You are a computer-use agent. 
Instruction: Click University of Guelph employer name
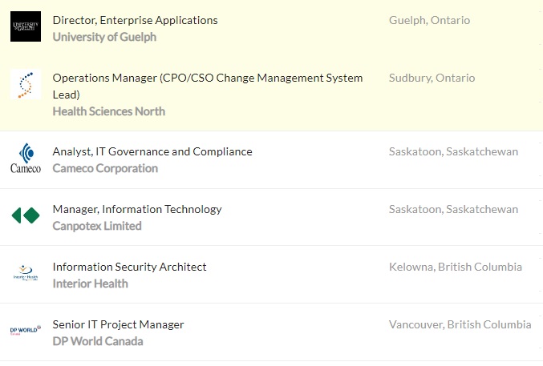[104, 37]
